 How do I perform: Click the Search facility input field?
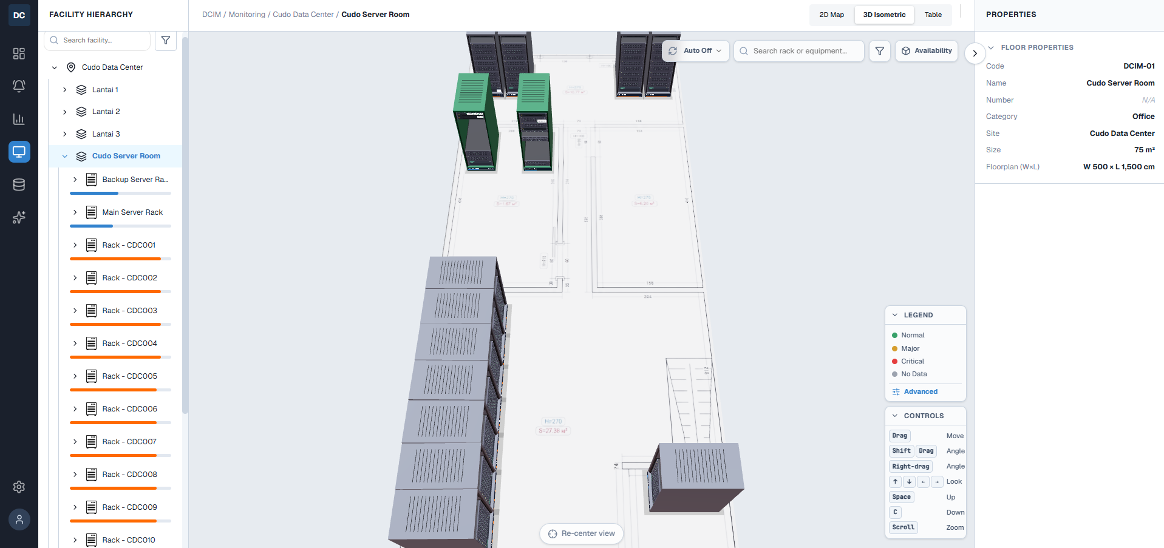click(x=97, y=40)
